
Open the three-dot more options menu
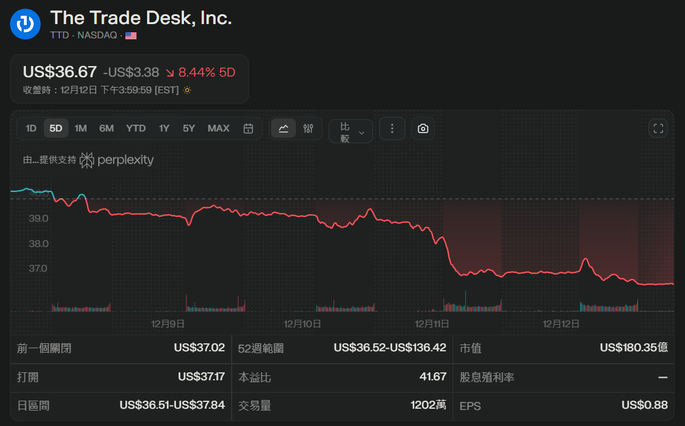(x=392, y=128)
